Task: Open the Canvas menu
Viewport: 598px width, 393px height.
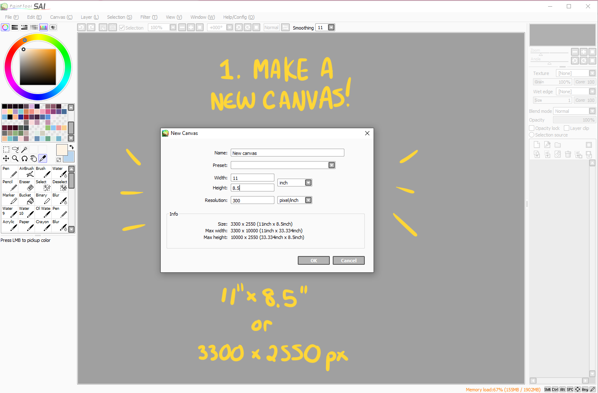Action: click(x=61, y=17)
